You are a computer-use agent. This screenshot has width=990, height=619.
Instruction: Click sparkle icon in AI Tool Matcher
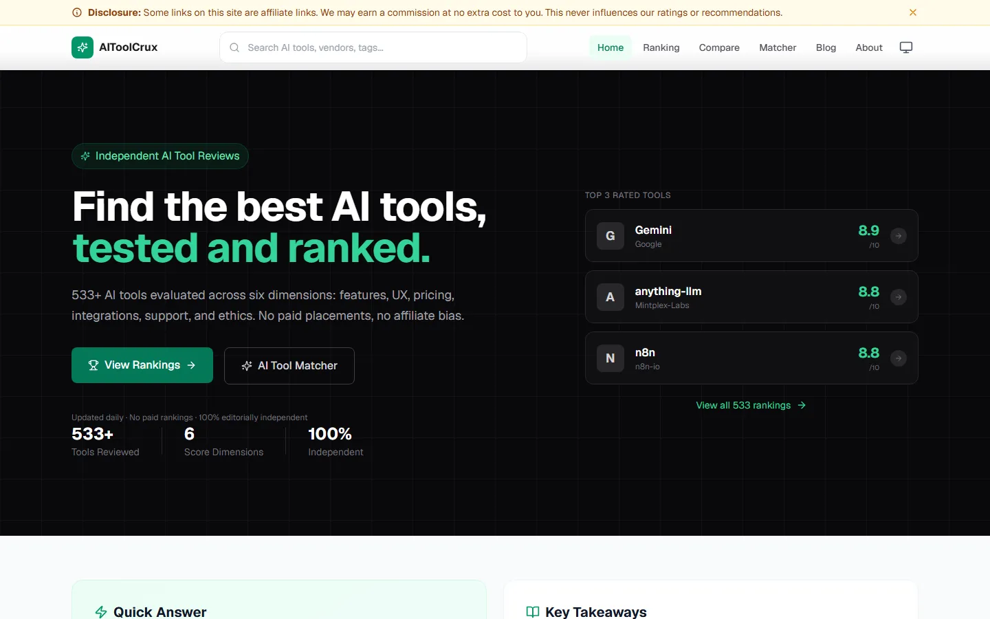click(x=247, y=366)
